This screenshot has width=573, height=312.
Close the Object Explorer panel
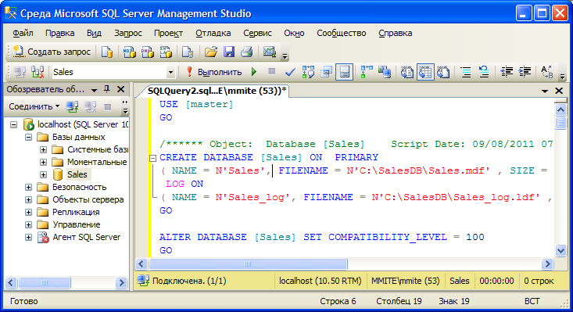pyautogui.click(x=120, y=89)
